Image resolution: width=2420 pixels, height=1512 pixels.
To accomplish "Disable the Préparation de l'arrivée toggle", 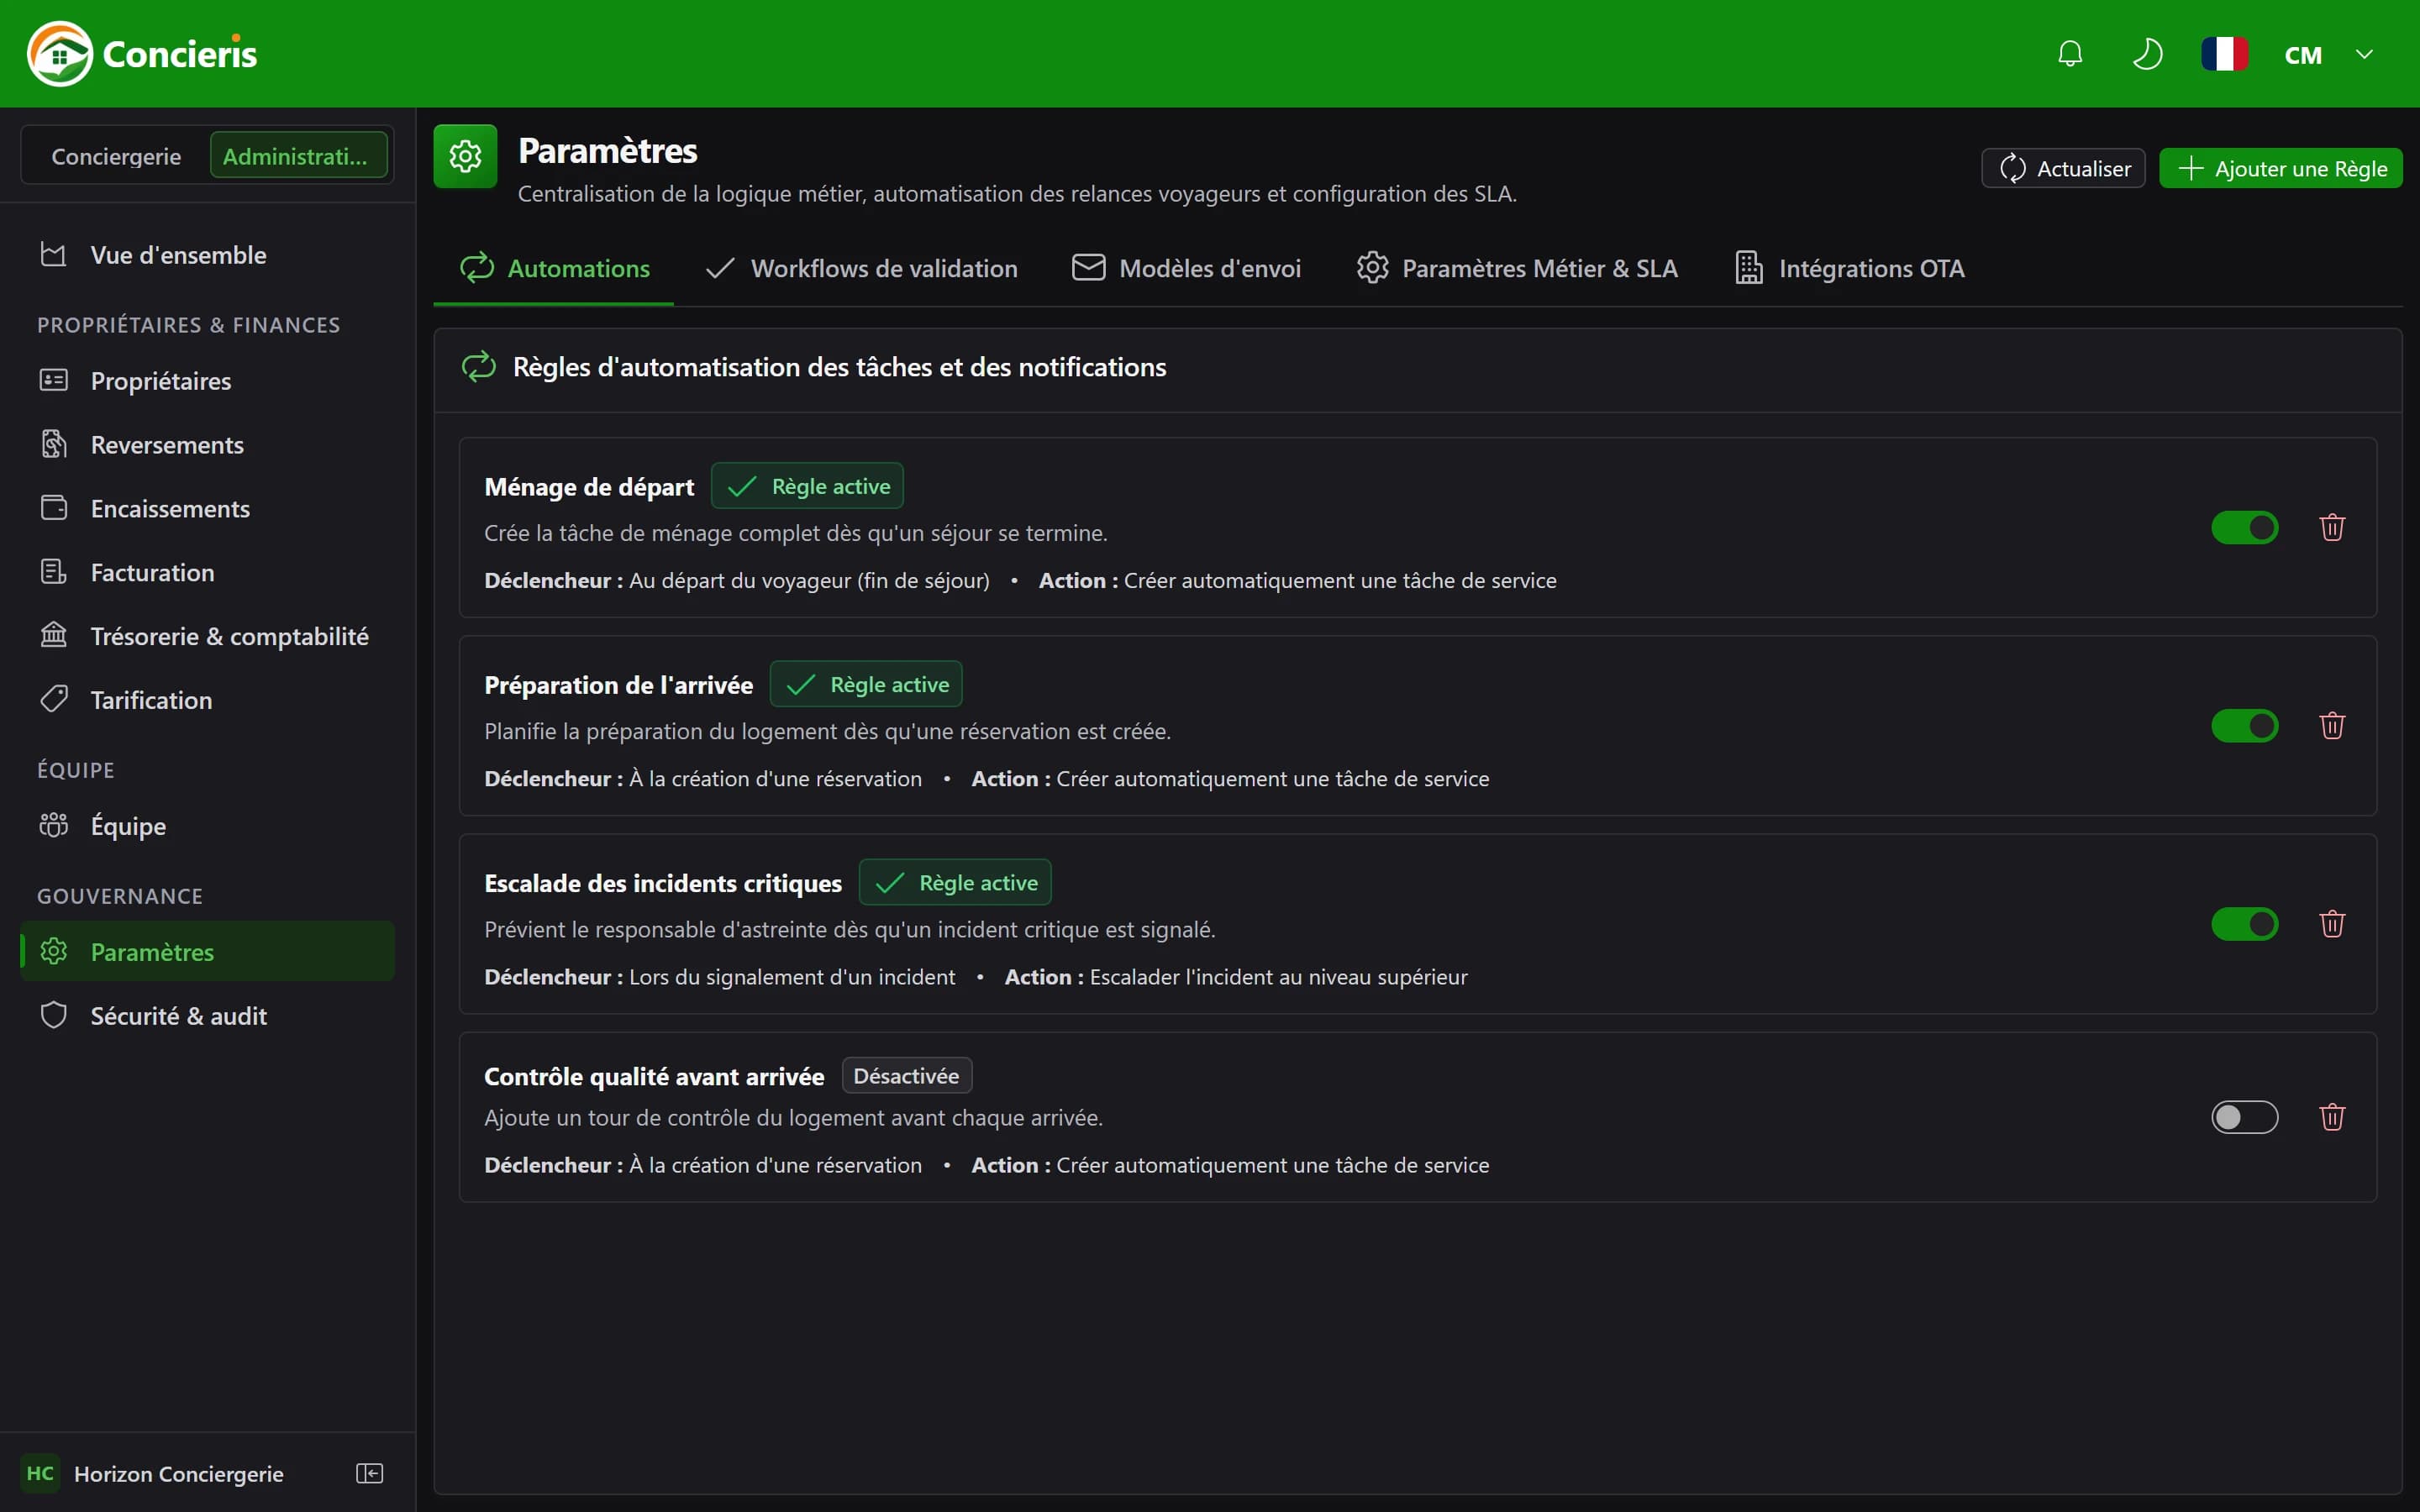I will (x=2244, y=725).
